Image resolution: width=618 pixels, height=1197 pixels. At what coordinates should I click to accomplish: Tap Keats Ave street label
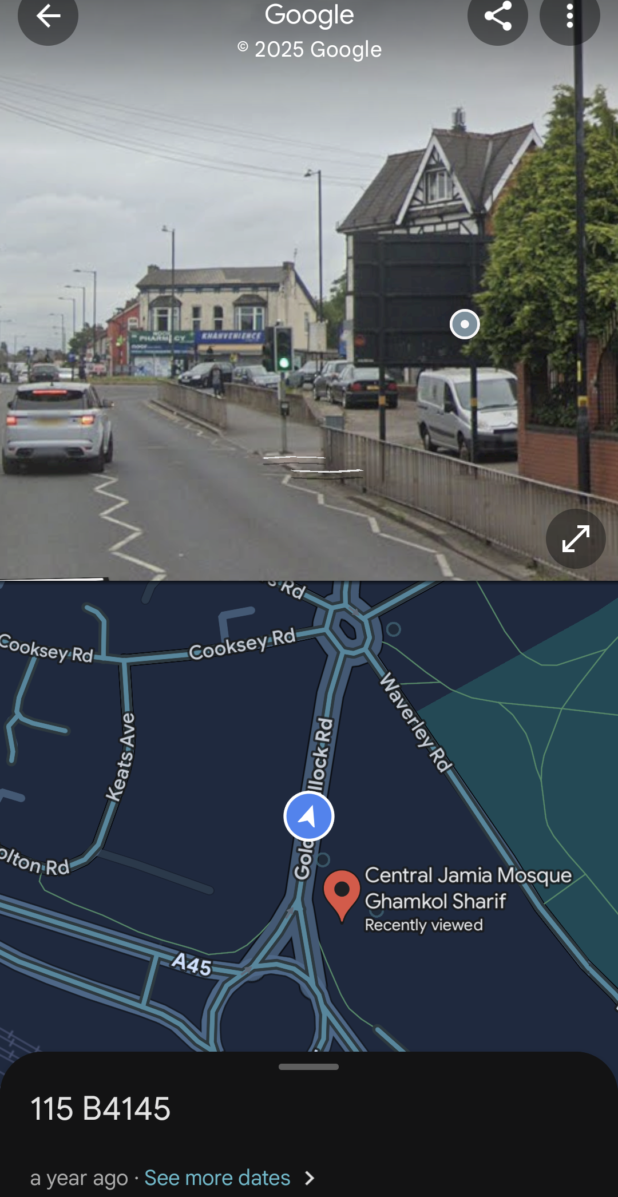pos(121,756)
